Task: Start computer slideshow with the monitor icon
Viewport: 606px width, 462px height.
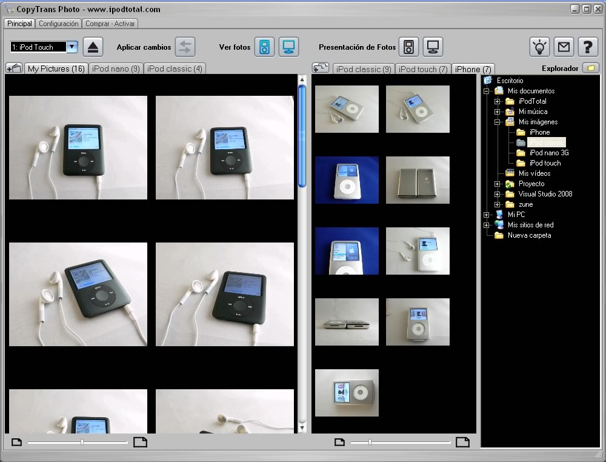Action: pyautogui.click(x=433, y=47)
